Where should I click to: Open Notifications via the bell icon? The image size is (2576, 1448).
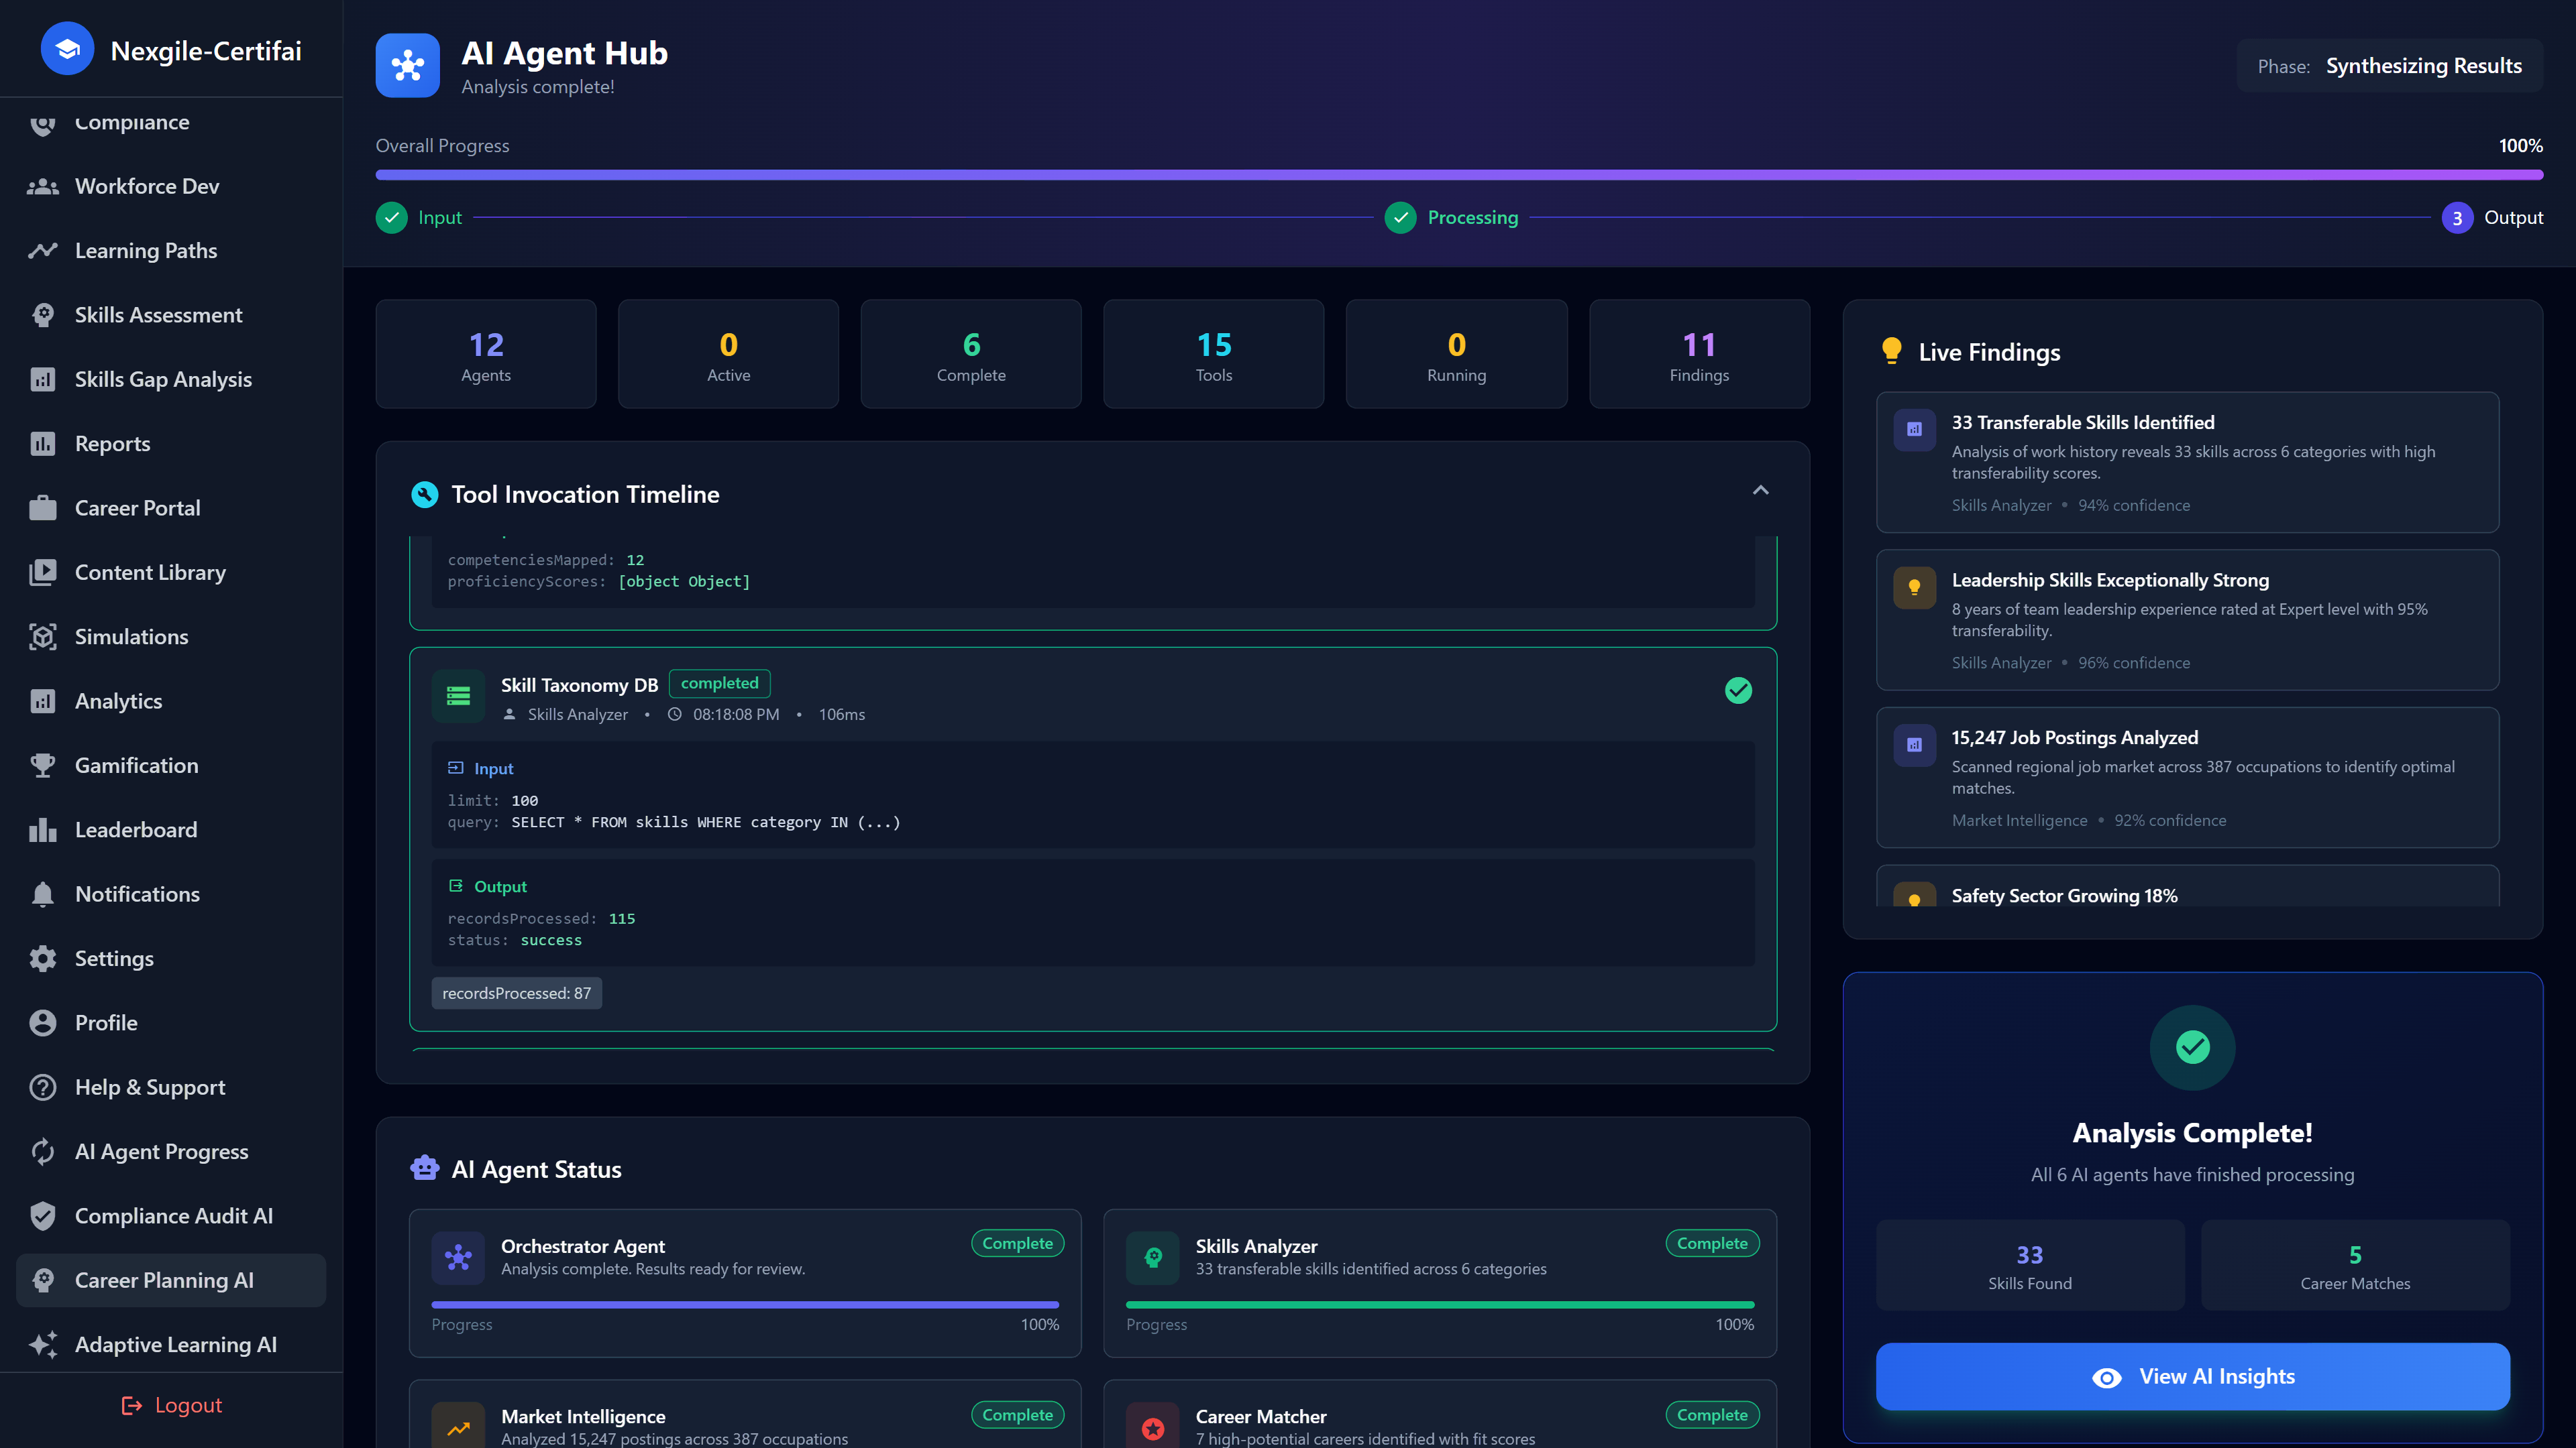point(43,894)
